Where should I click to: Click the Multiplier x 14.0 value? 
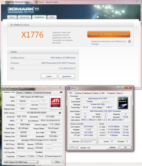pos(88,130)
